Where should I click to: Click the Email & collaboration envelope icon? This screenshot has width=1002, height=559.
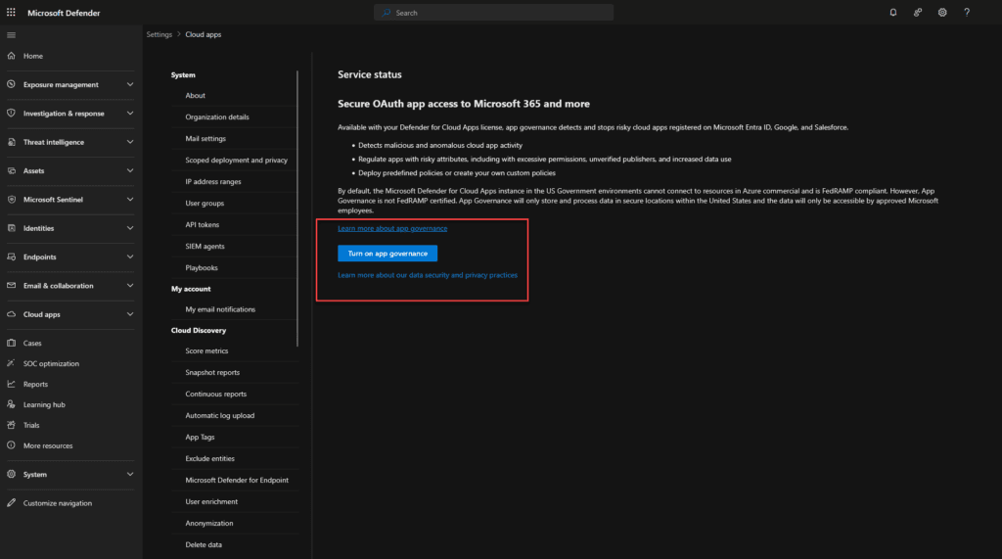point(11,286)
